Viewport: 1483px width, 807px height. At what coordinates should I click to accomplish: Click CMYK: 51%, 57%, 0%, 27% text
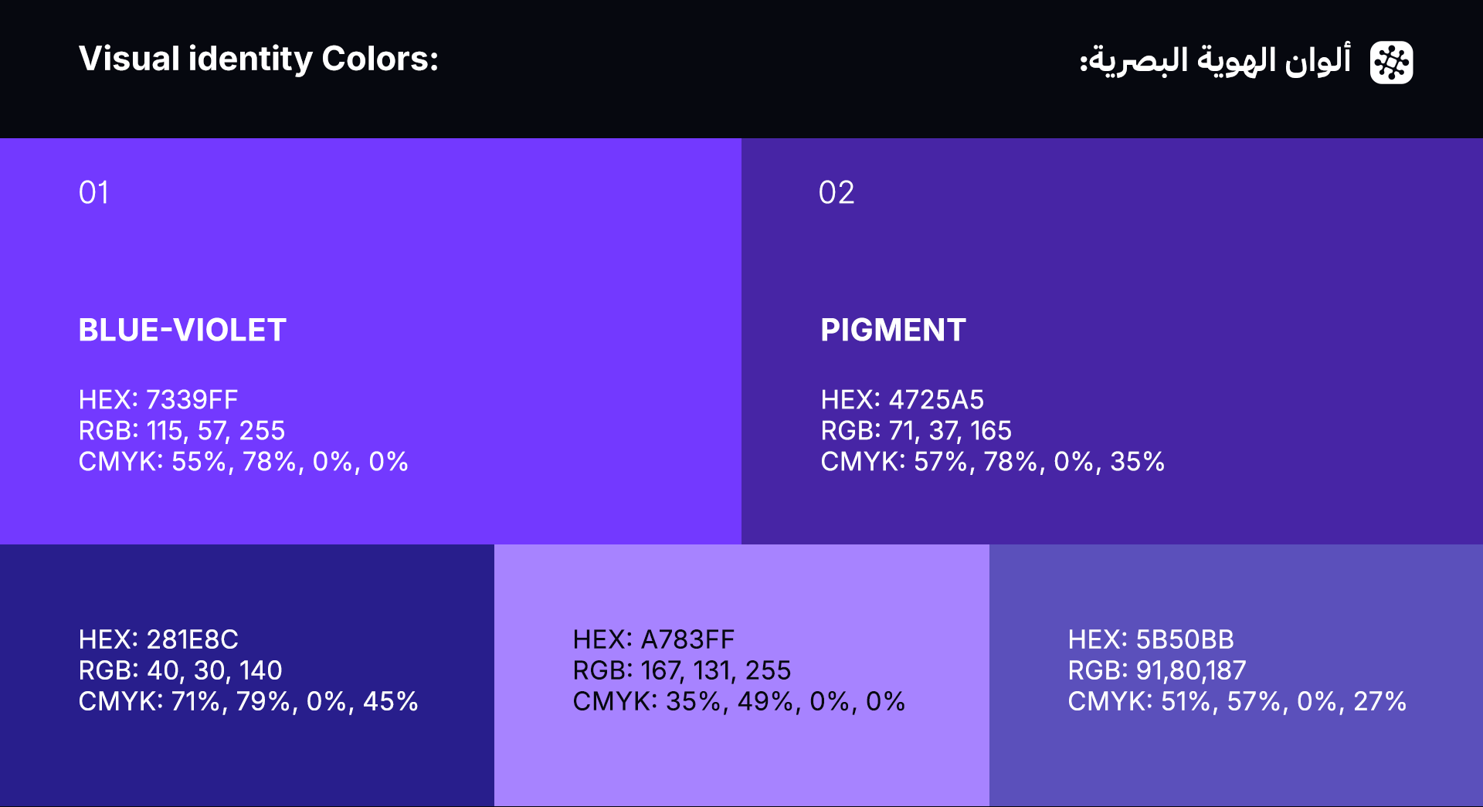[1237, 701]
